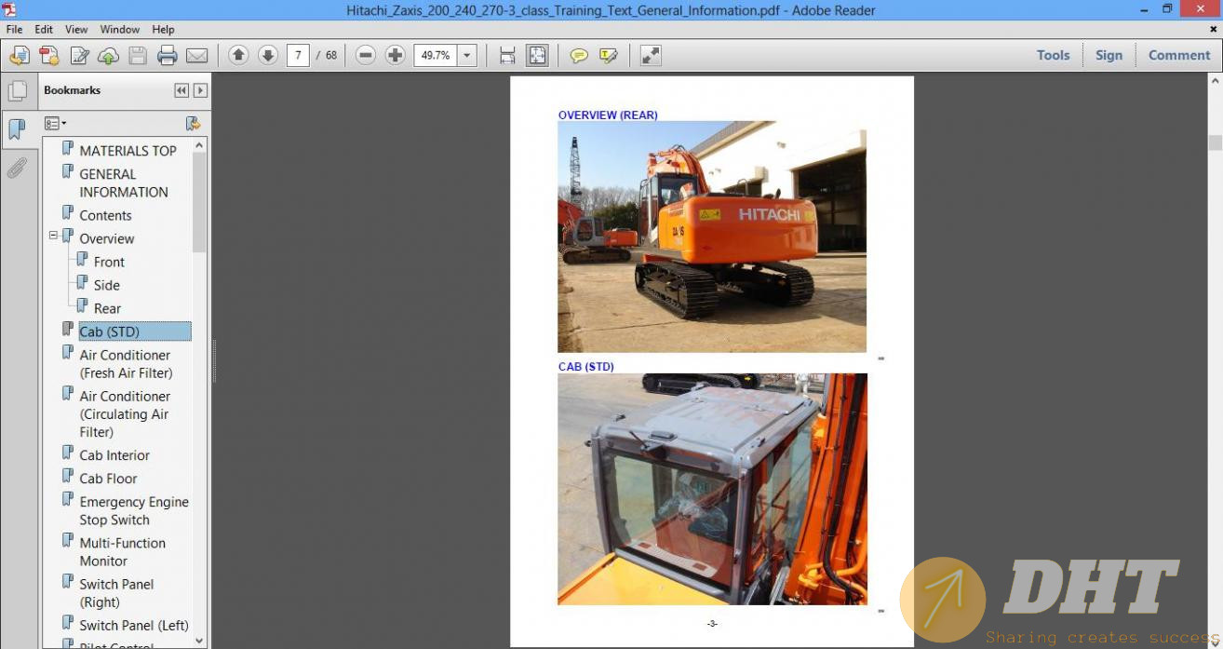Open Air Conditioner (Circulating Air Filter) bookmark

[125, 414]
